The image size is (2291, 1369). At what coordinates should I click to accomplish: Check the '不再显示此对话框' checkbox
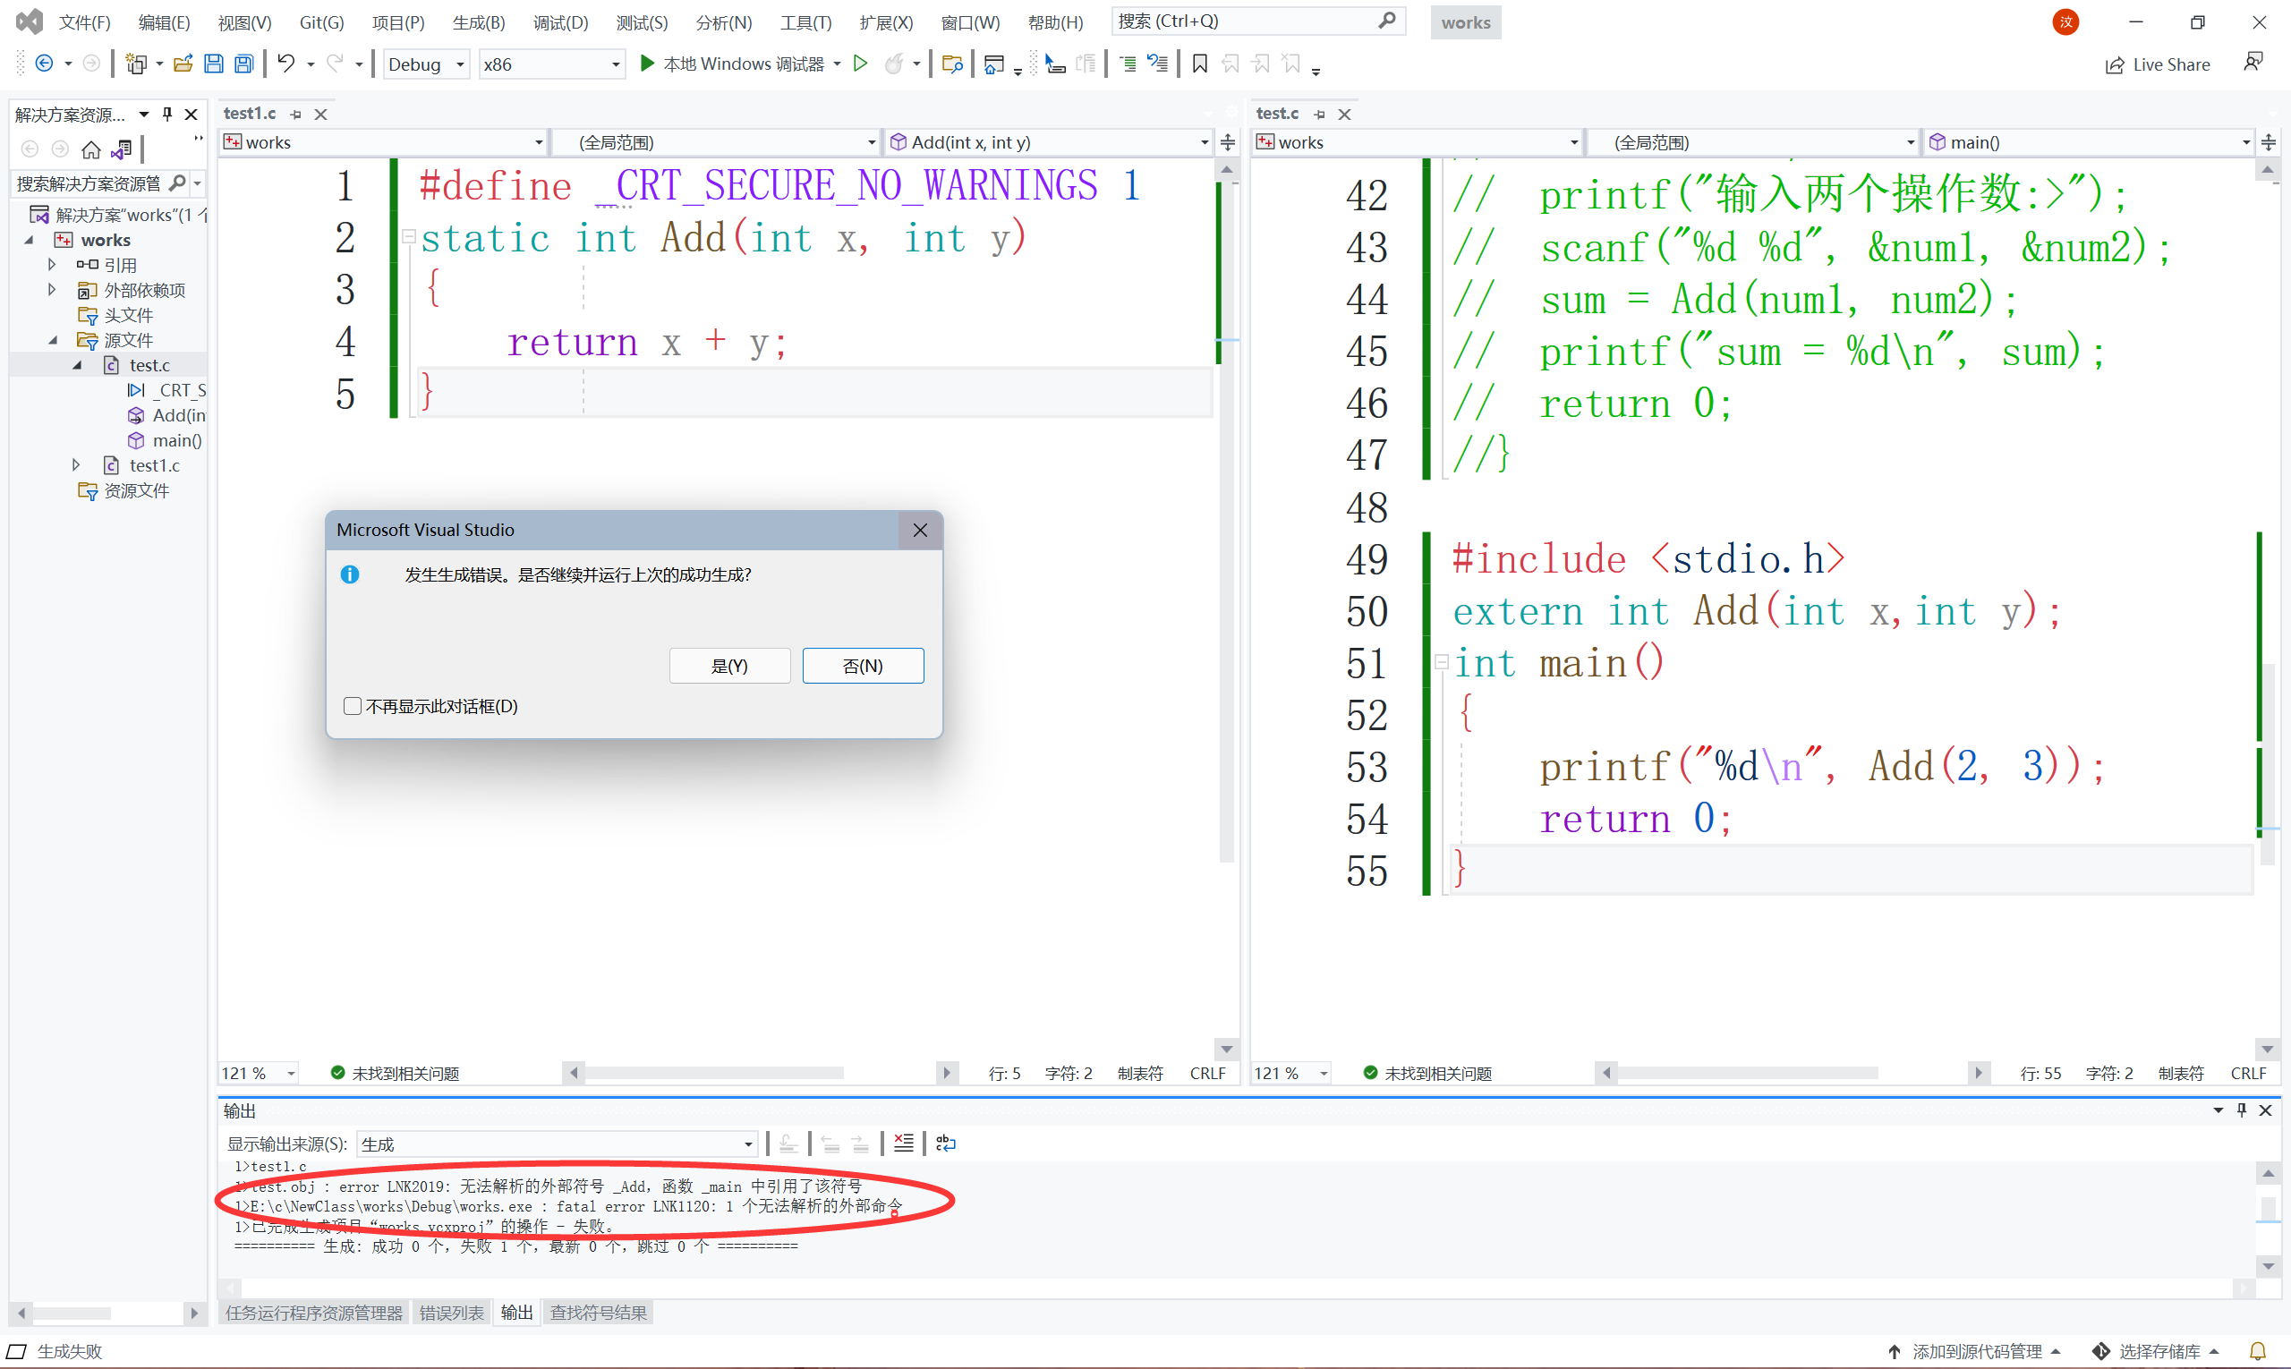pyautogui.click(x=352, y=707)
